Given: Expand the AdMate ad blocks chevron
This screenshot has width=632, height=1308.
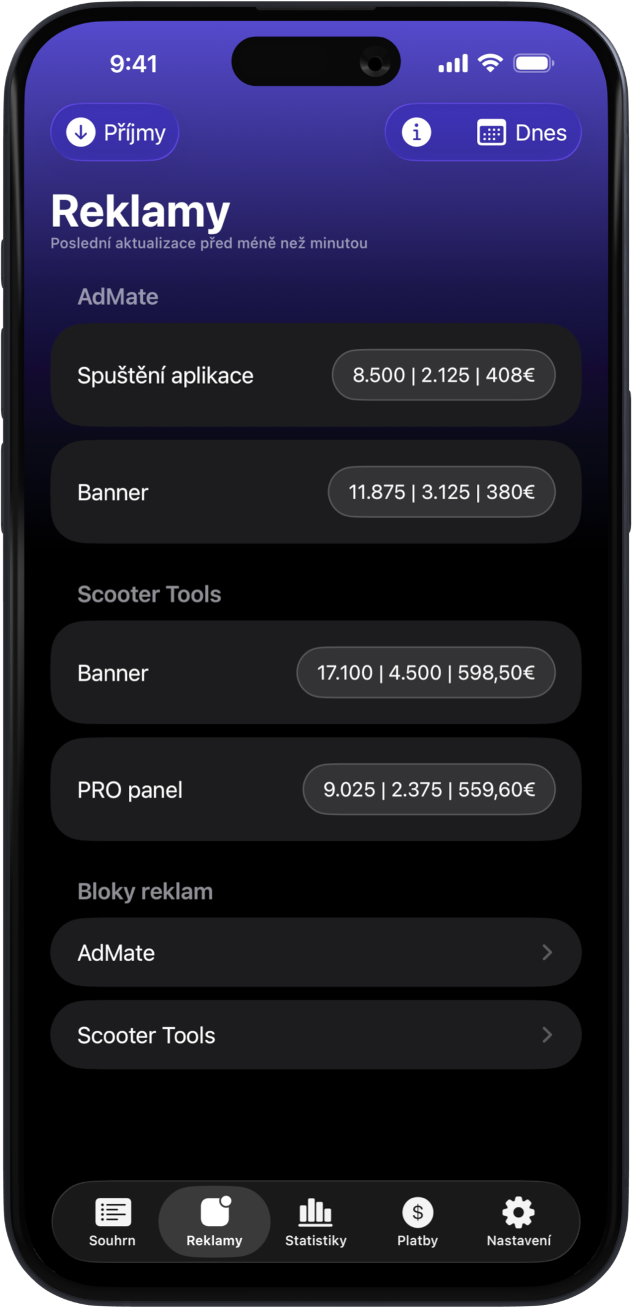Looking at the screenshot, I should point(547,952).
